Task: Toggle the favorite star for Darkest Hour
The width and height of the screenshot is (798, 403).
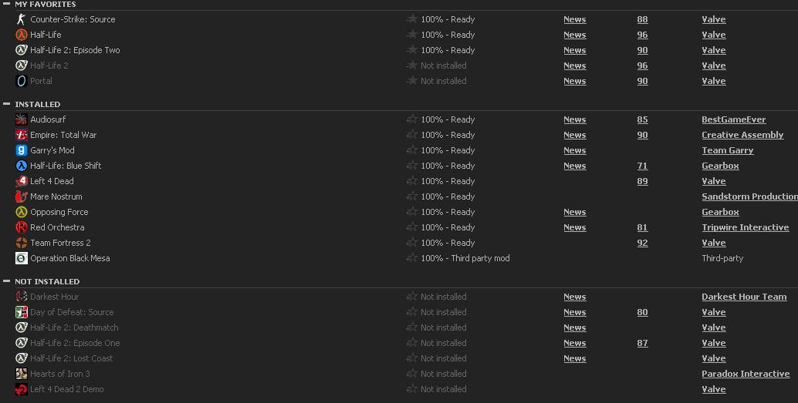Action: click(411, 297)
